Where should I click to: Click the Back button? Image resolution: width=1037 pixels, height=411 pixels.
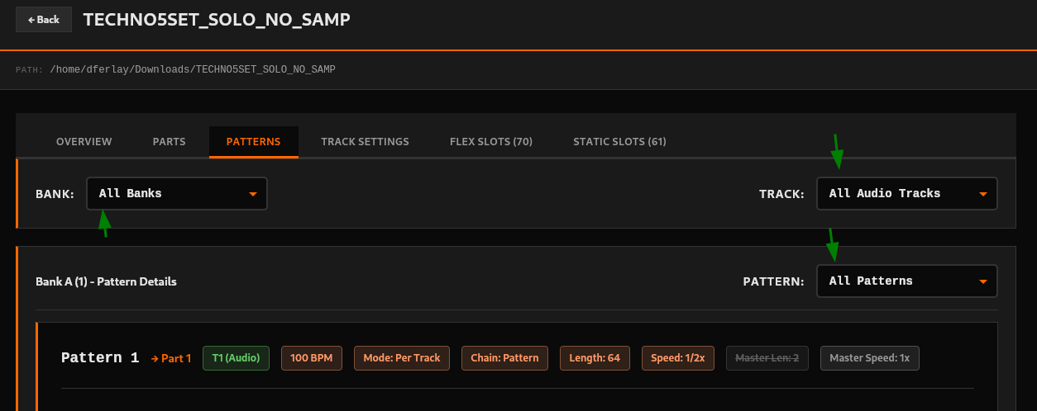44,20
